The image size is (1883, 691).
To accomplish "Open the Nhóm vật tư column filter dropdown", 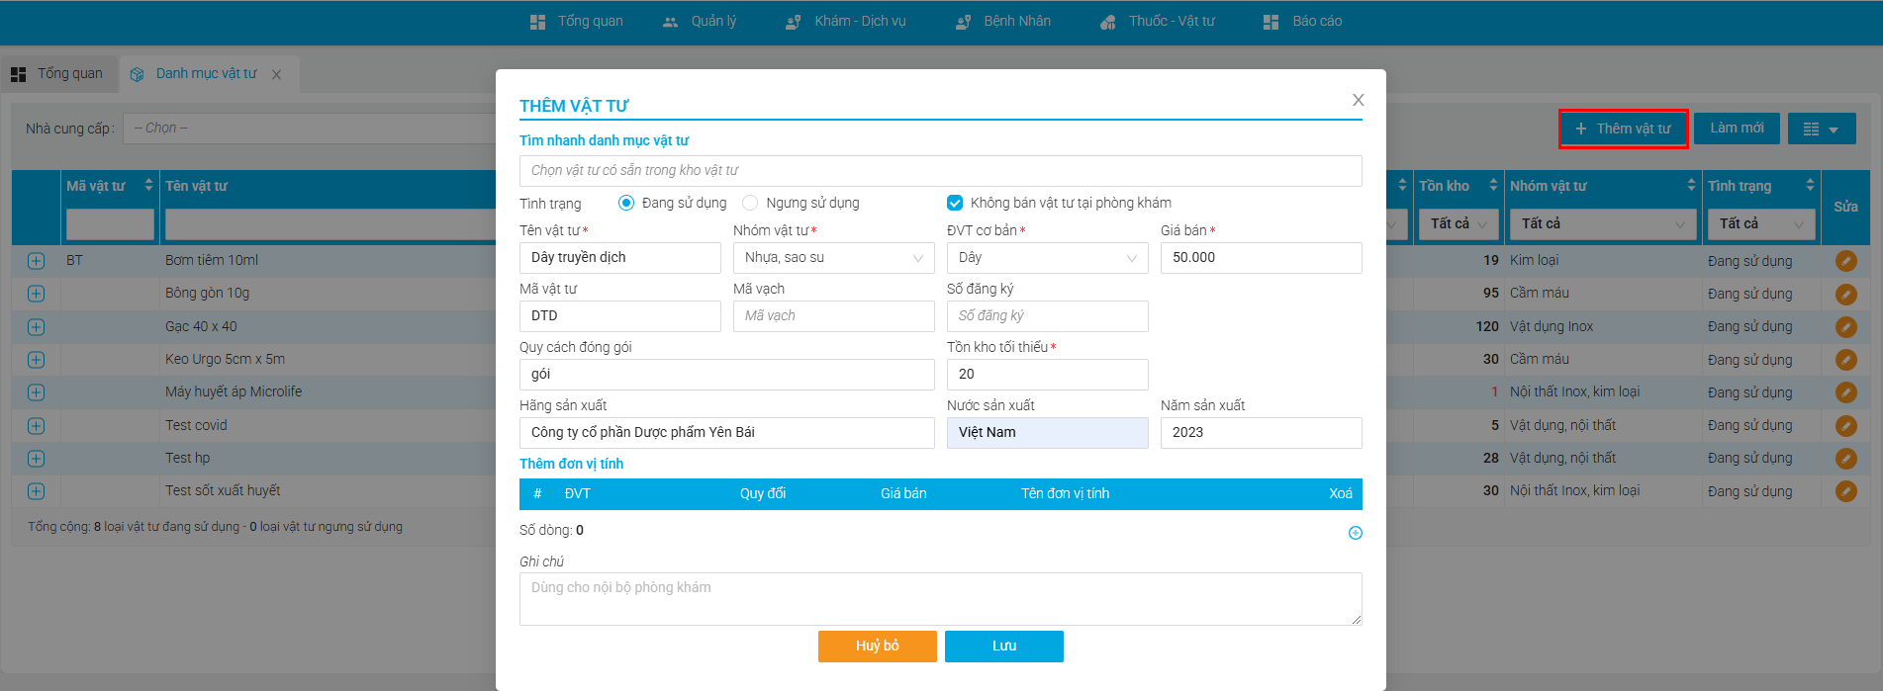I will pyautogui.click(x=1603, y=224).
